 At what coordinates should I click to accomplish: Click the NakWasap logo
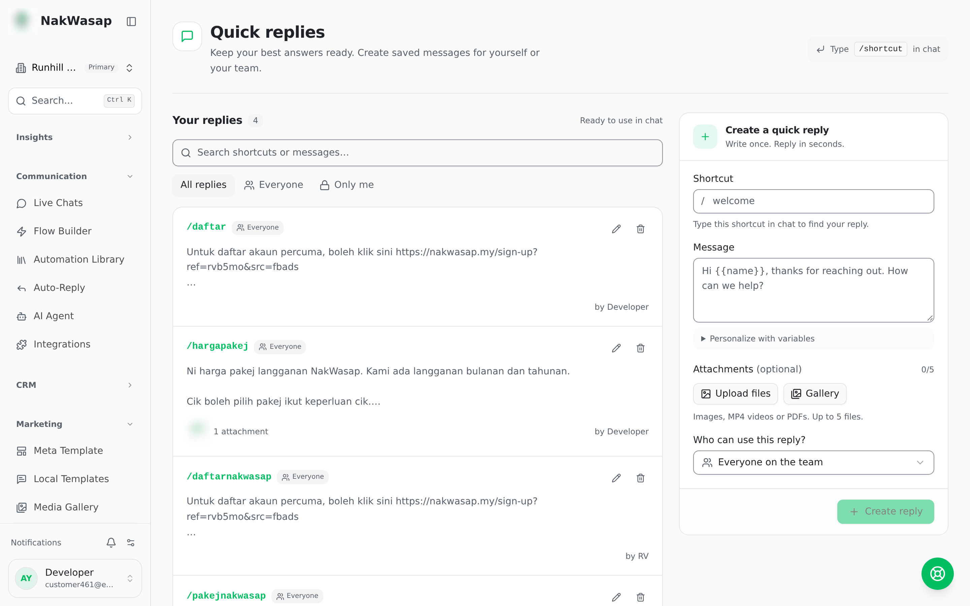point(22,21)
